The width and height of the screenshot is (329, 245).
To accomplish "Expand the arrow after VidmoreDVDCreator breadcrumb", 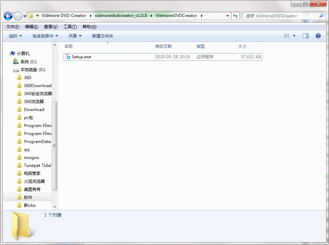I will [x=201, y=16].
